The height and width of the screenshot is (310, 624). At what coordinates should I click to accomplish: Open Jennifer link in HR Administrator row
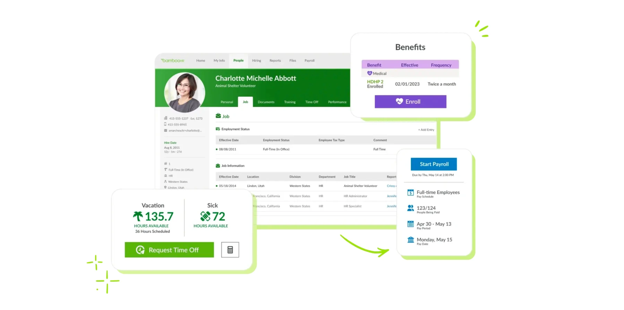click(392, 196)
